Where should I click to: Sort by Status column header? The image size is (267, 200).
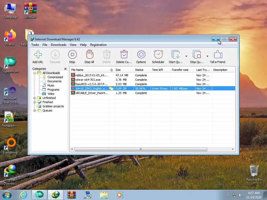142,70
